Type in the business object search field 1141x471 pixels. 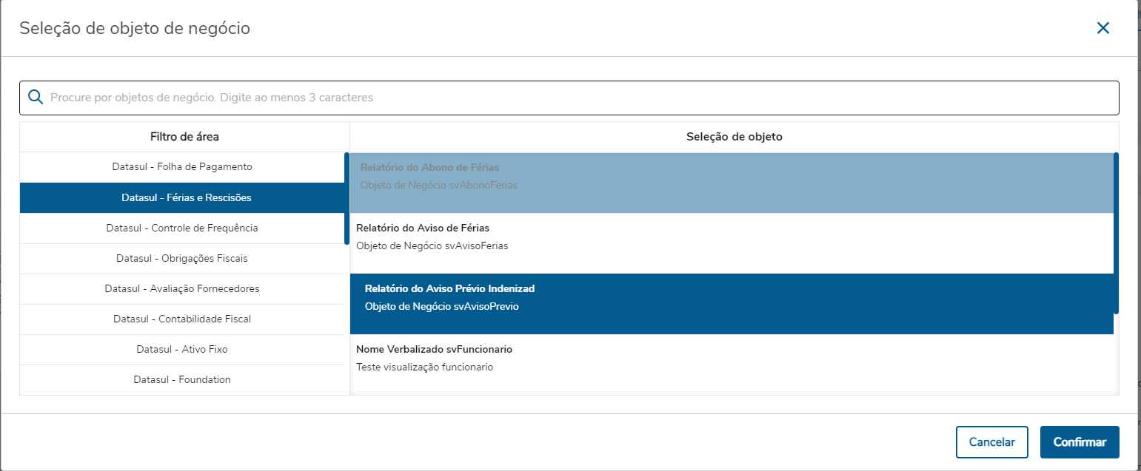(578, 98)
